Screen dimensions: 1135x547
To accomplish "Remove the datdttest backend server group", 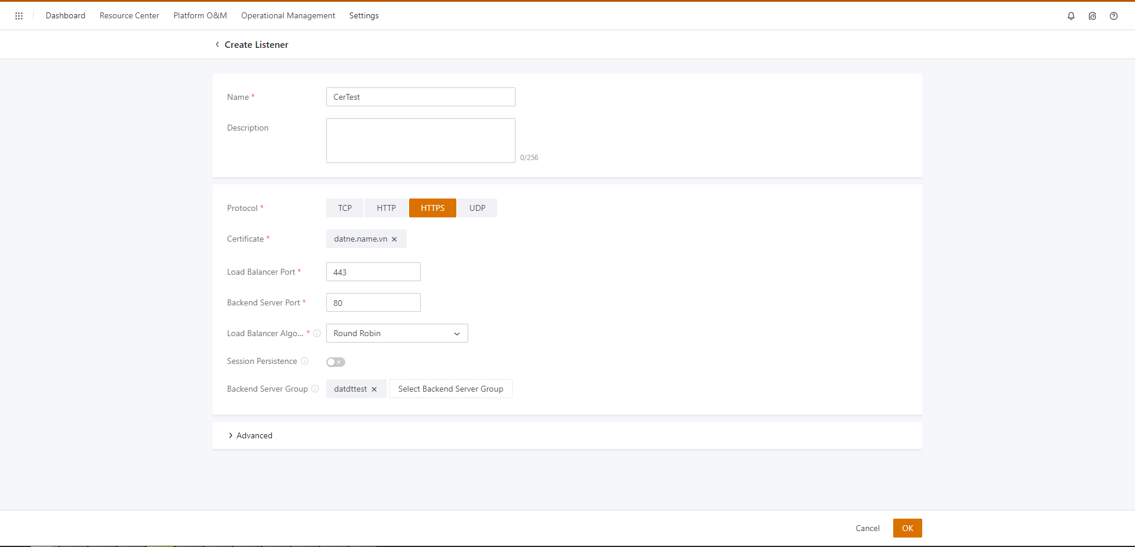I will click(x=374, y=389).
